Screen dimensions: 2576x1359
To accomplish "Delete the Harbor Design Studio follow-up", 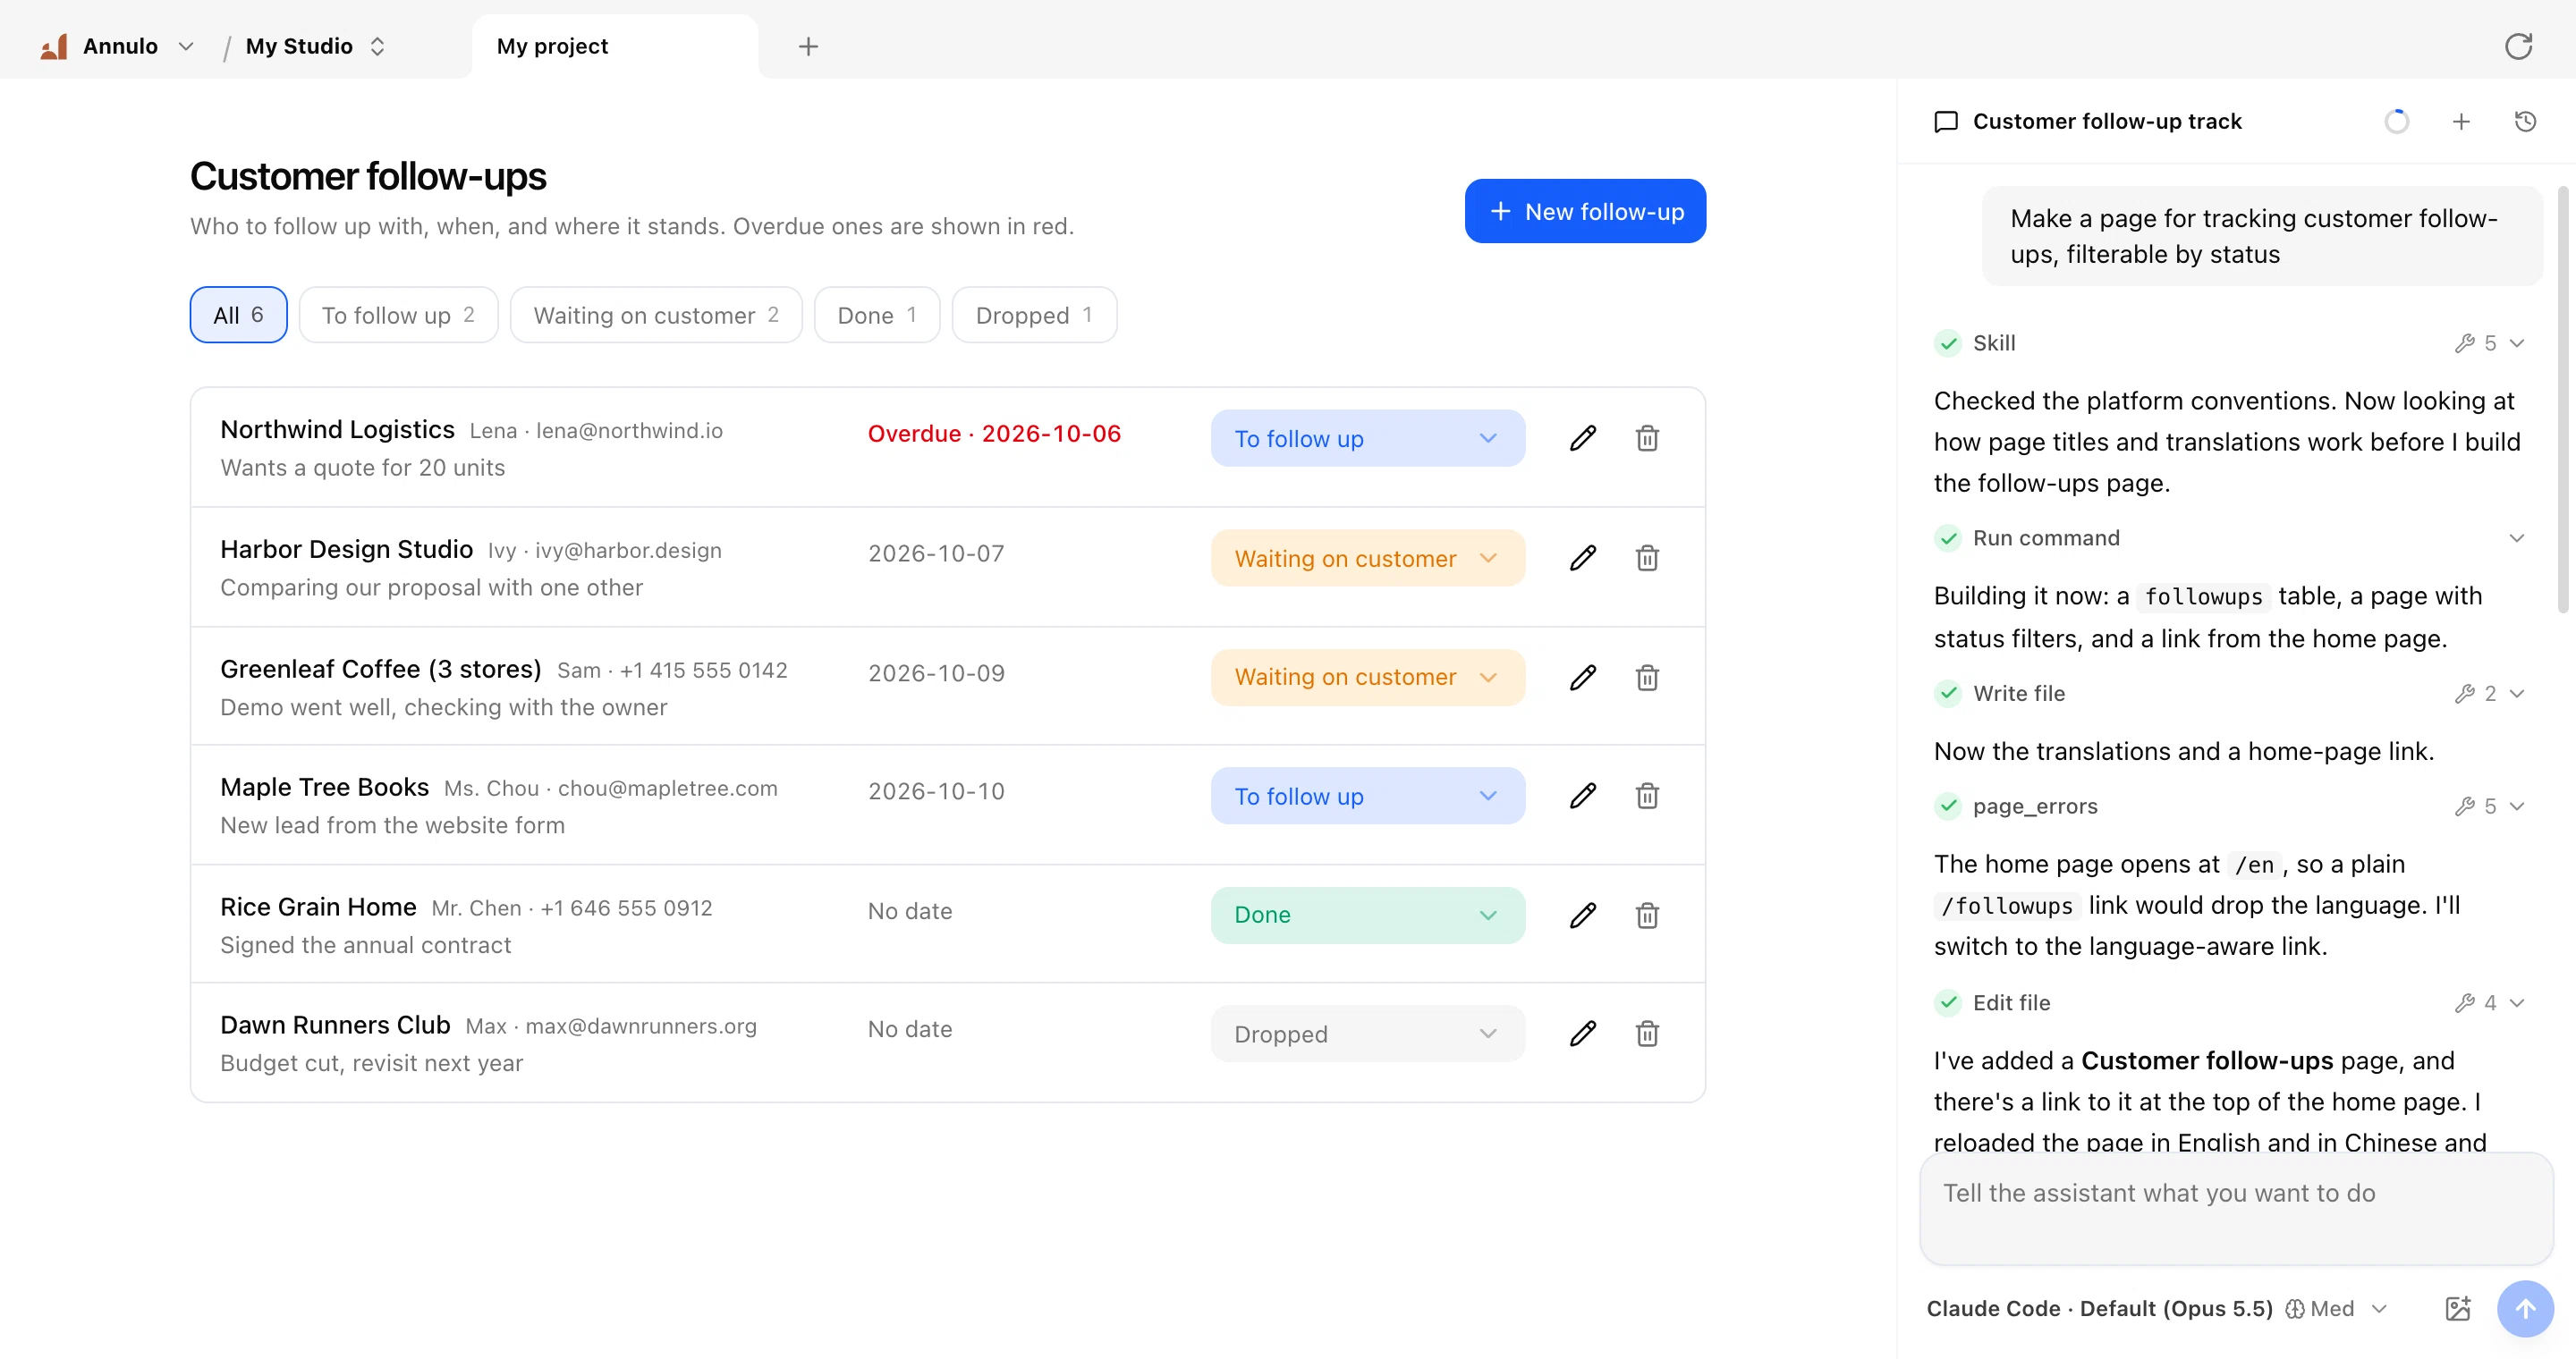I will [1647, 558].
